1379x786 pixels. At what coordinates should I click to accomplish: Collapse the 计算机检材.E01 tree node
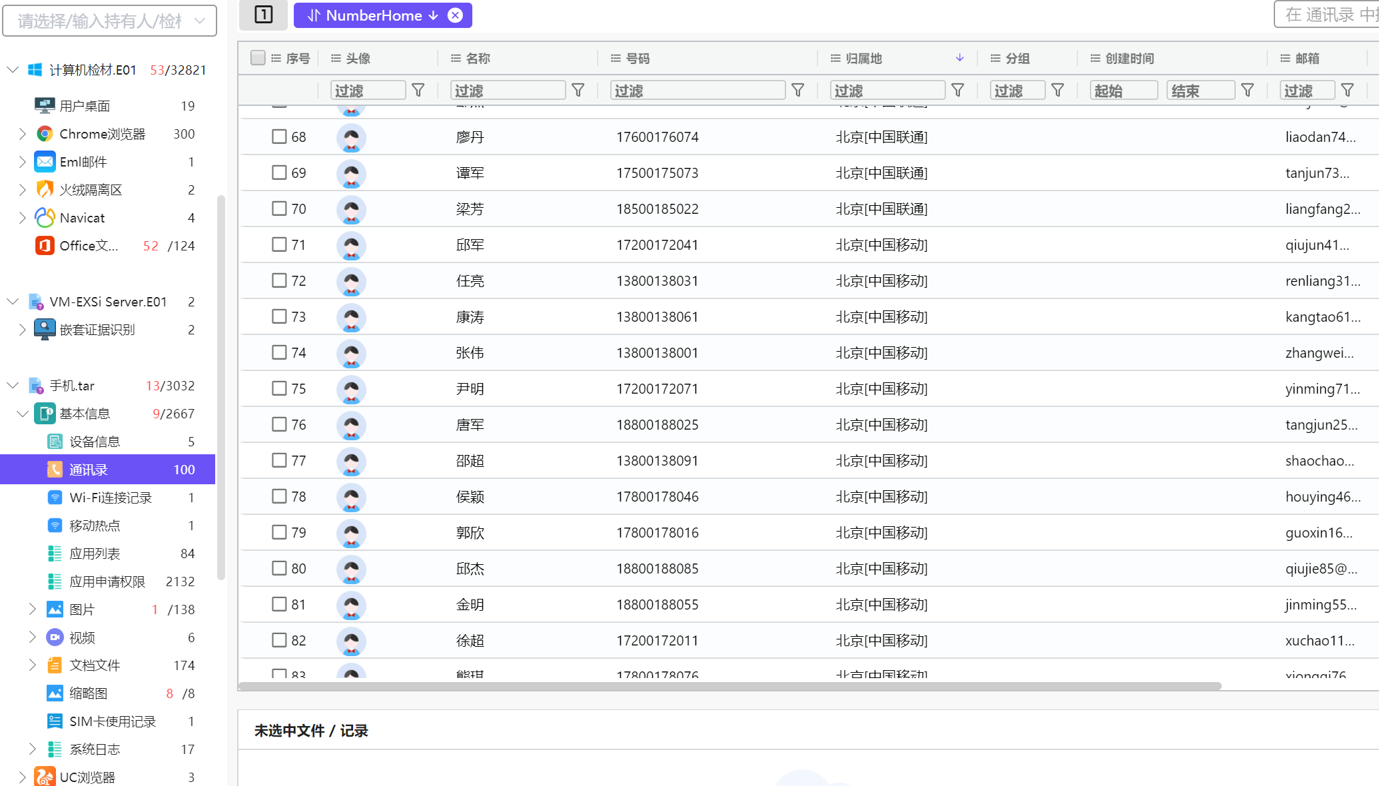click(13, 70)
